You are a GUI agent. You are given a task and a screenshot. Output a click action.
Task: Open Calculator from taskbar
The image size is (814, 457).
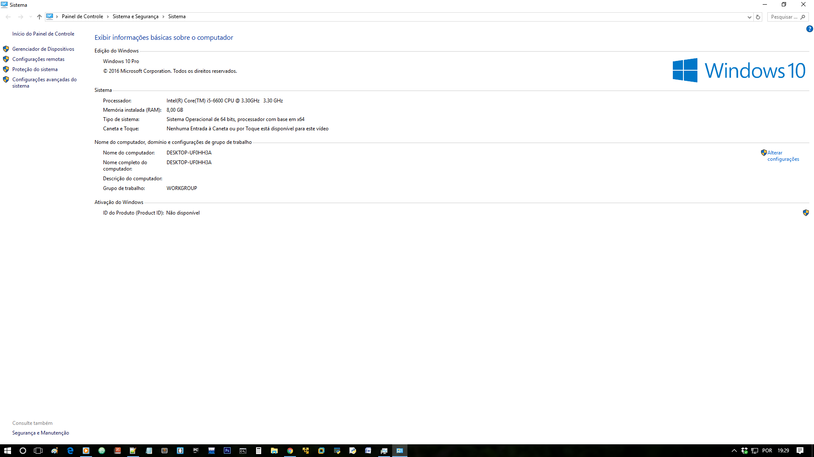click(259, 451)
